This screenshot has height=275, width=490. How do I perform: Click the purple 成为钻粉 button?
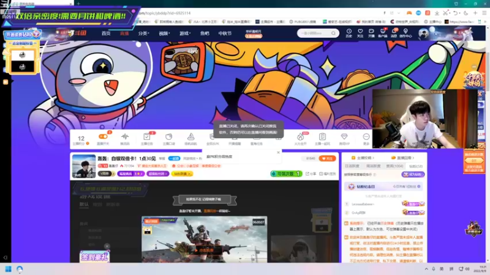pyautogui.click(x=413, y=174)
